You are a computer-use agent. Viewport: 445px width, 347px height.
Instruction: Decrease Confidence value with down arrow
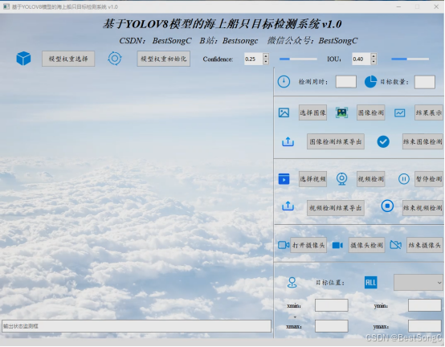pos(266,62)
